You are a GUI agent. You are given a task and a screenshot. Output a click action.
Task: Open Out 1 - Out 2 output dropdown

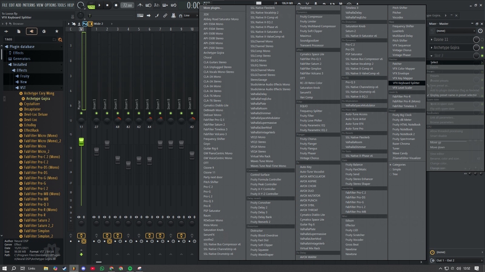458,260
